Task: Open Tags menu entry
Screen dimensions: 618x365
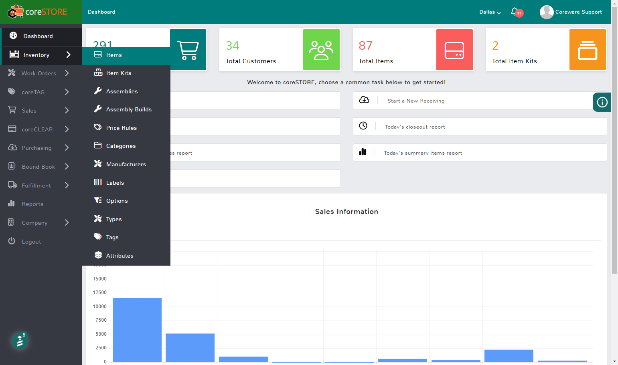Action: [126, 237]
